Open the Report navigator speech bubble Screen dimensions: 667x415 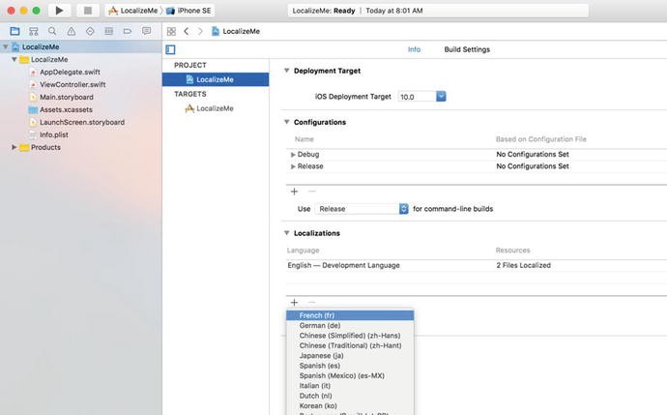pyautogui.click(x=146, y=31)
